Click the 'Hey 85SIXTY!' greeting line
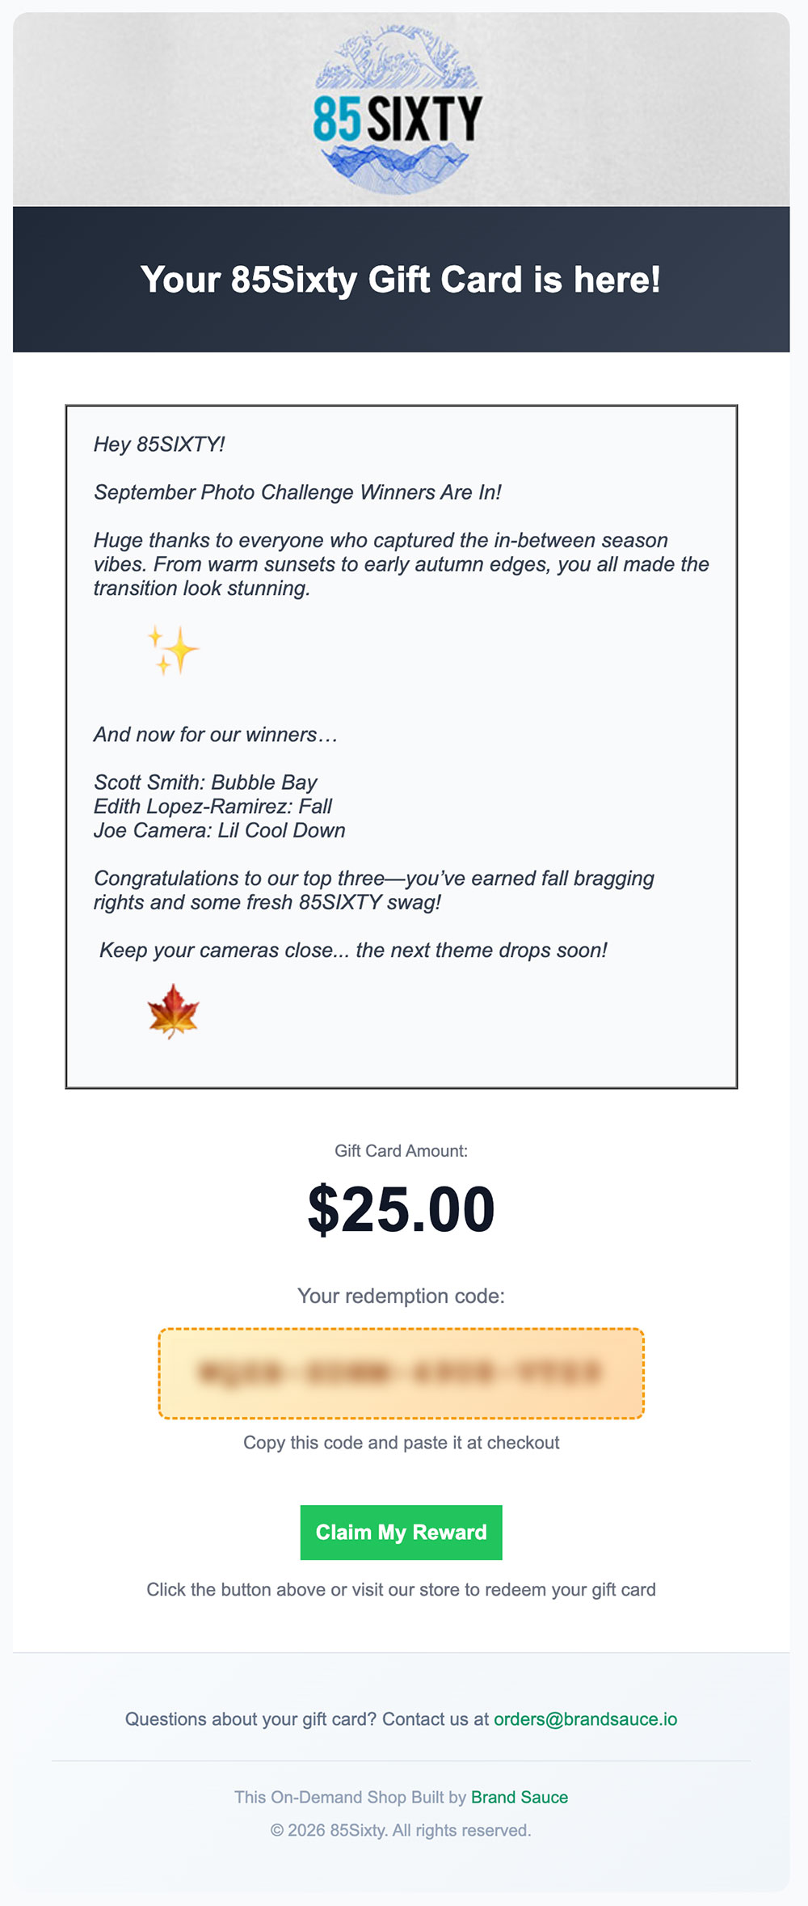The image size is (808, 1906). click(159, 445)
